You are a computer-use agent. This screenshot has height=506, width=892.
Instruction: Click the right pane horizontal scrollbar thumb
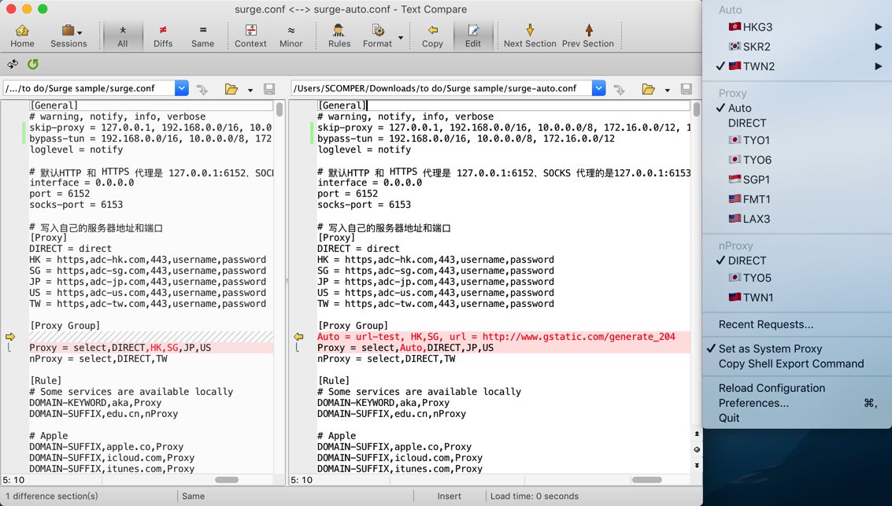[x=647, y=480]
